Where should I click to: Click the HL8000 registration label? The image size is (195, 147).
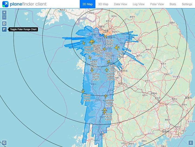pos(99,56)
